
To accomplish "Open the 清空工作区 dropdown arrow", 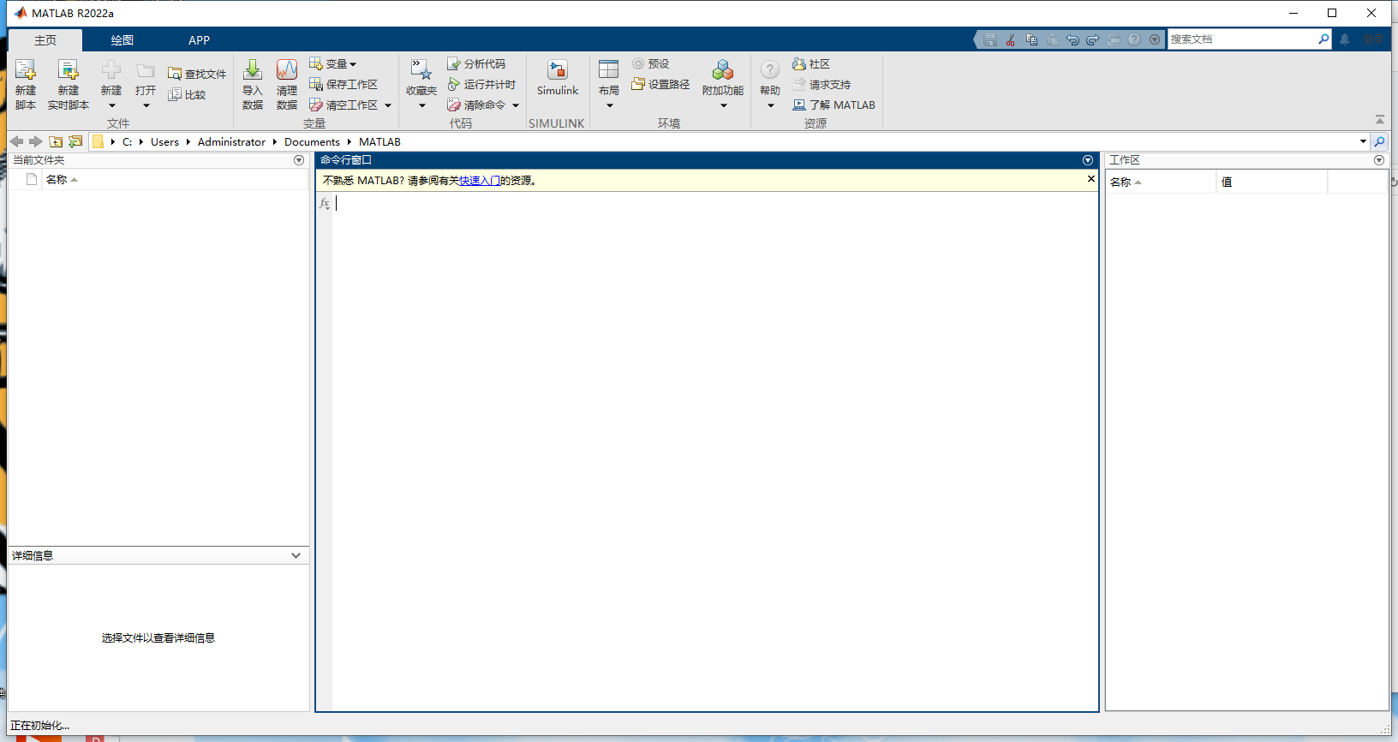I will [388, 105].
